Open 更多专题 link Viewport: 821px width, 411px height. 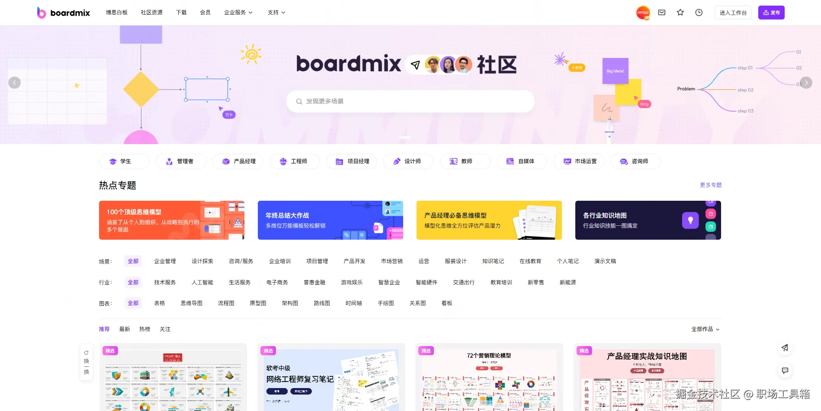tap(710, 185)
